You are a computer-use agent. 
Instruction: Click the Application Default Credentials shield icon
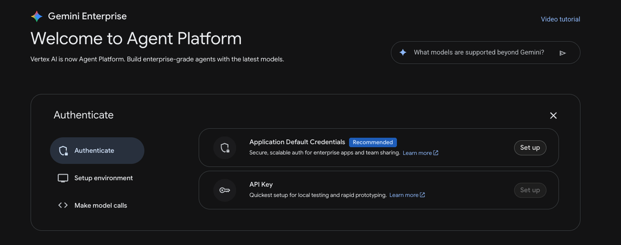point(225,148)
